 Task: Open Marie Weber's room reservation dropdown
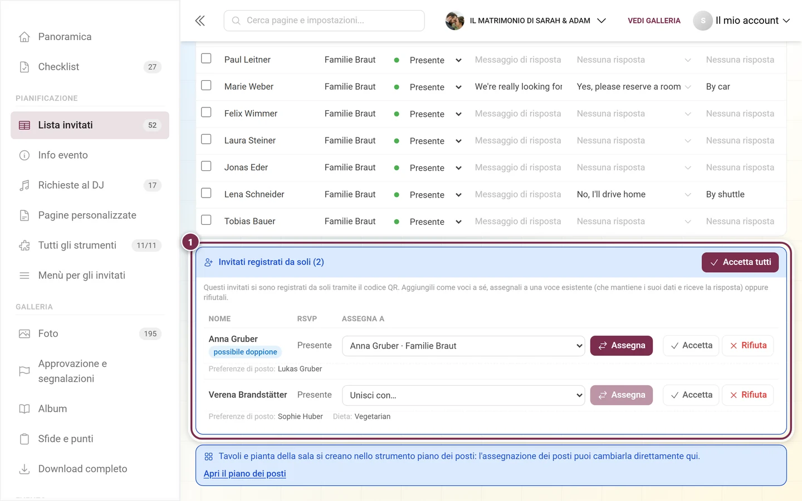tap(634, 87)
